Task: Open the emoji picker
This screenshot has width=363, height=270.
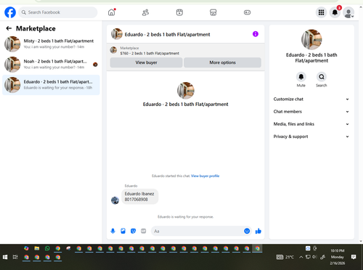Action: tap(247, 231)
